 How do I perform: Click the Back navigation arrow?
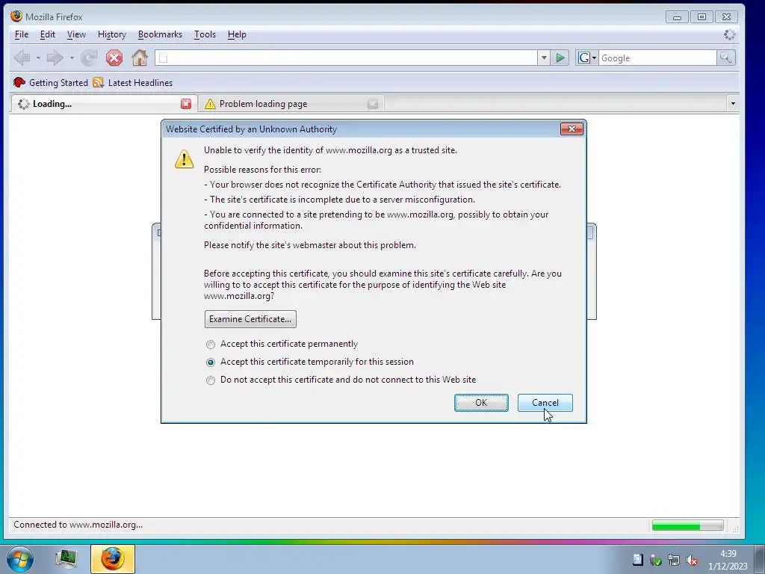[22, 58]
